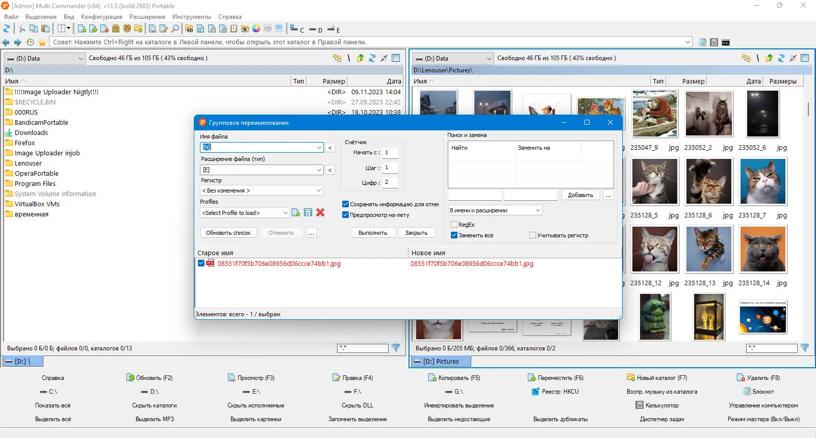The width and height of the screenshot is (816, 438).
Task: Open favorites with the star icon
Action: (x=42, y=42)
